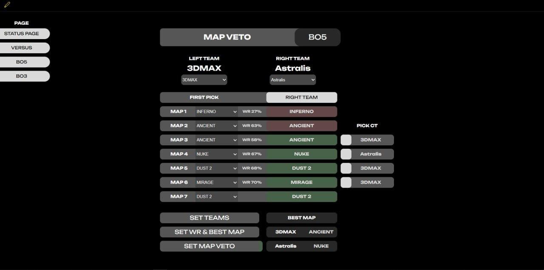Click green DUST 2 bar in MAP 7
The height and width of the screenshot is (270, 544).
coord(302,196)
